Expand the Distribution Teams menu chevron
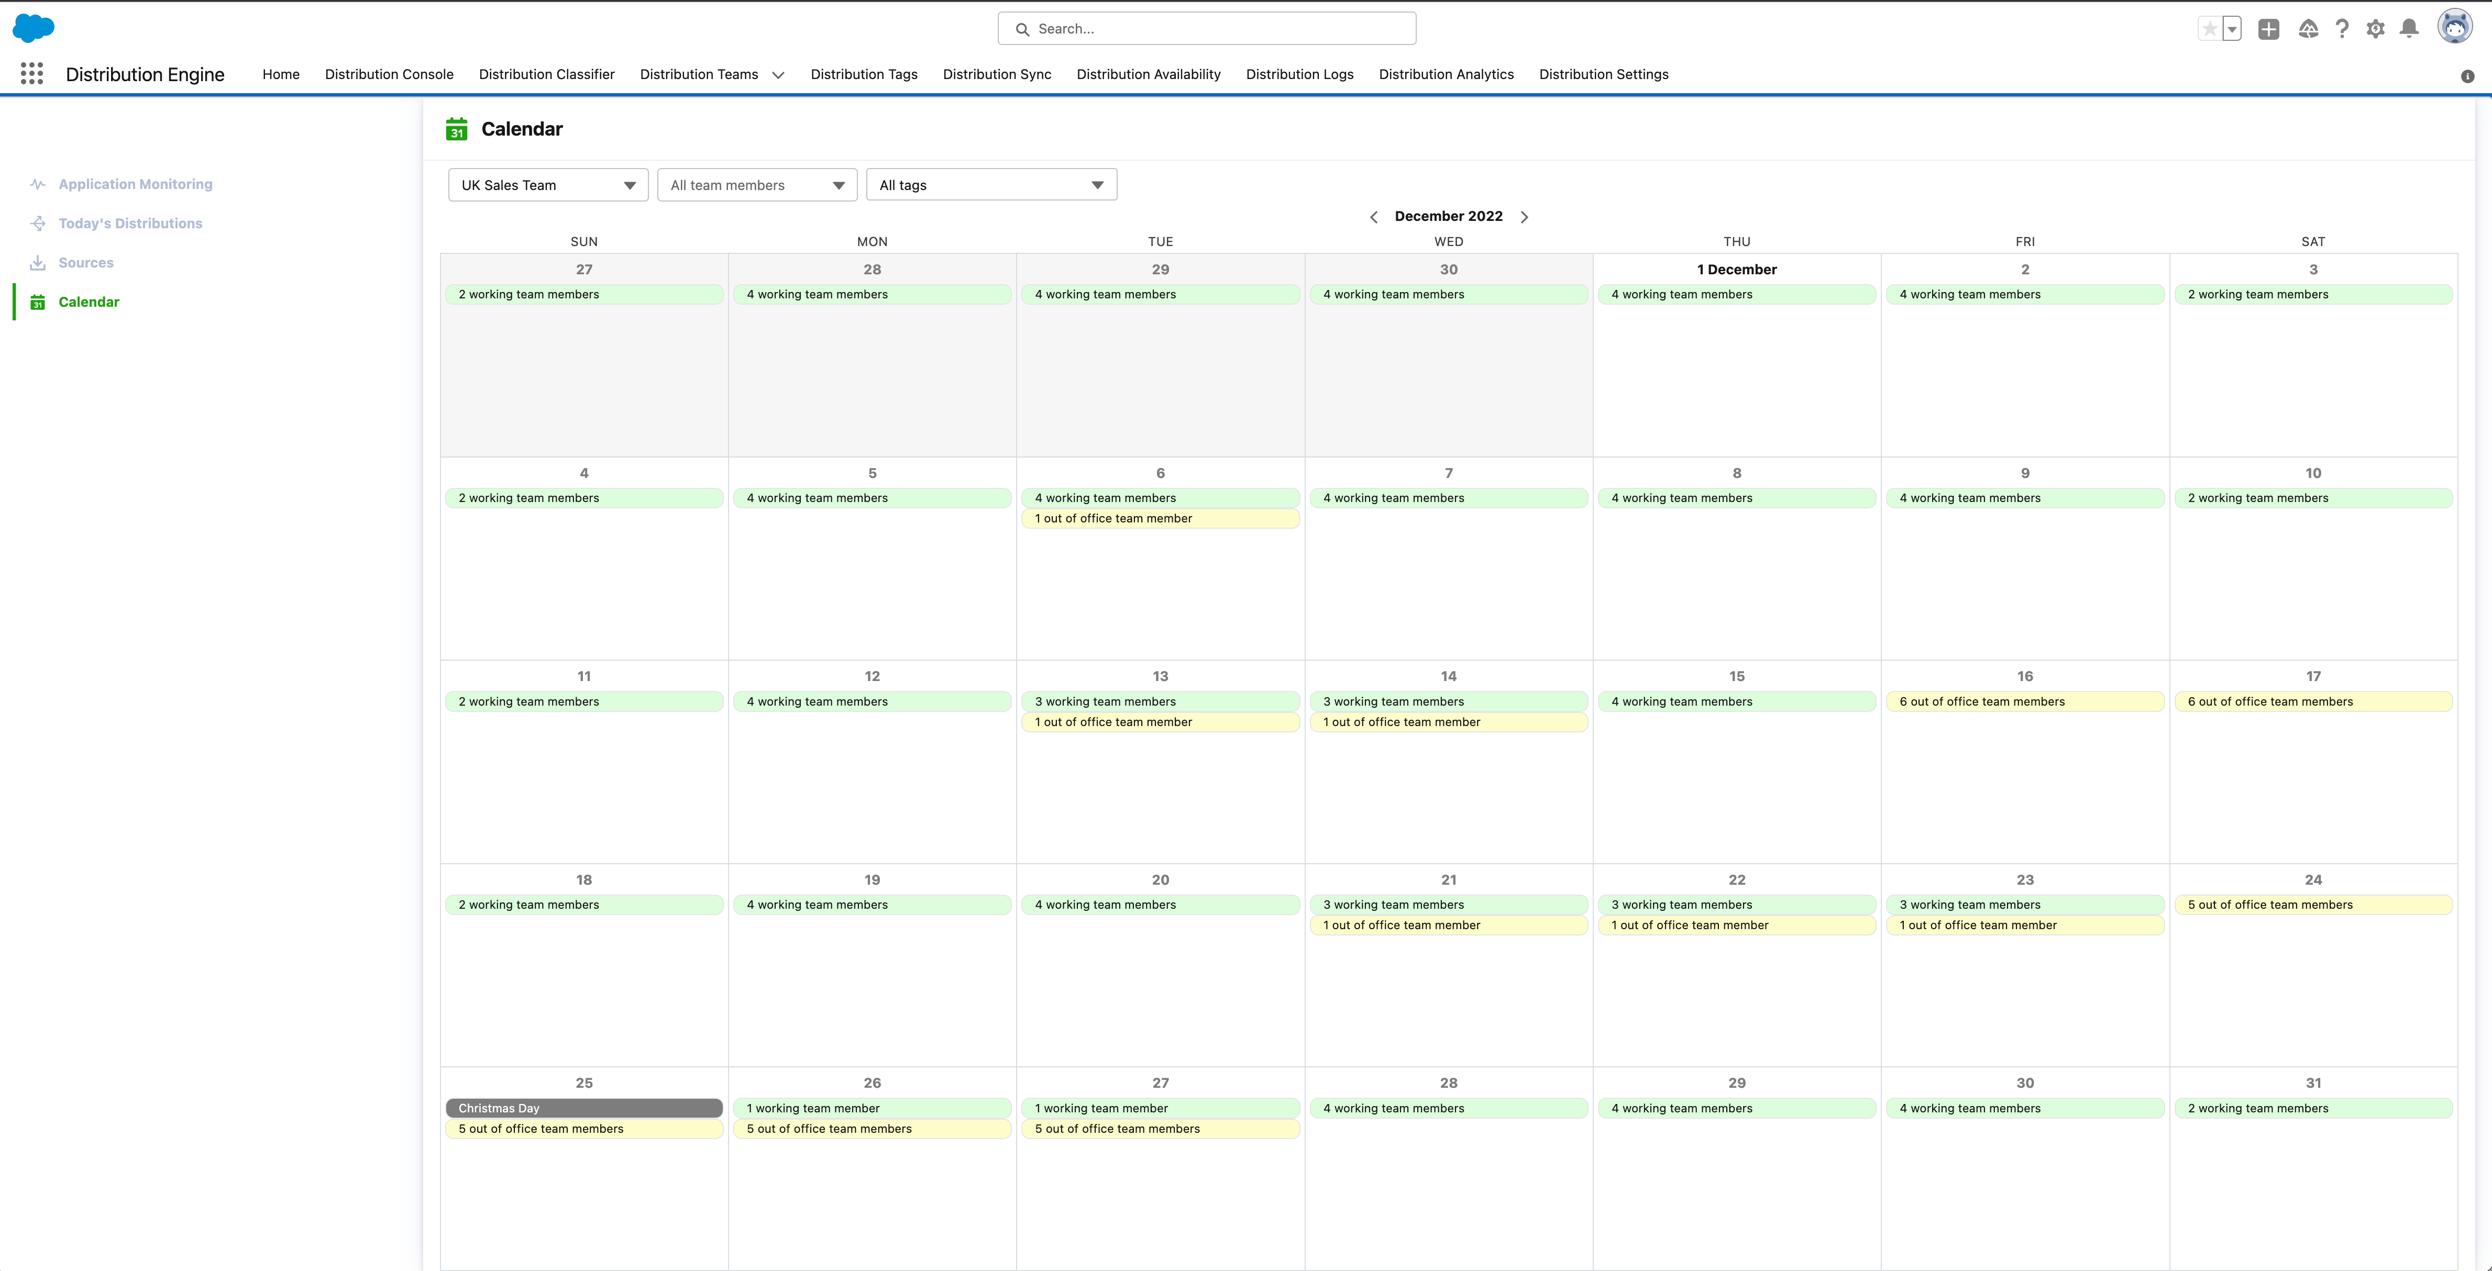Image resolution: width=2492 pixels, height=1271 pixels. [779, 75]
